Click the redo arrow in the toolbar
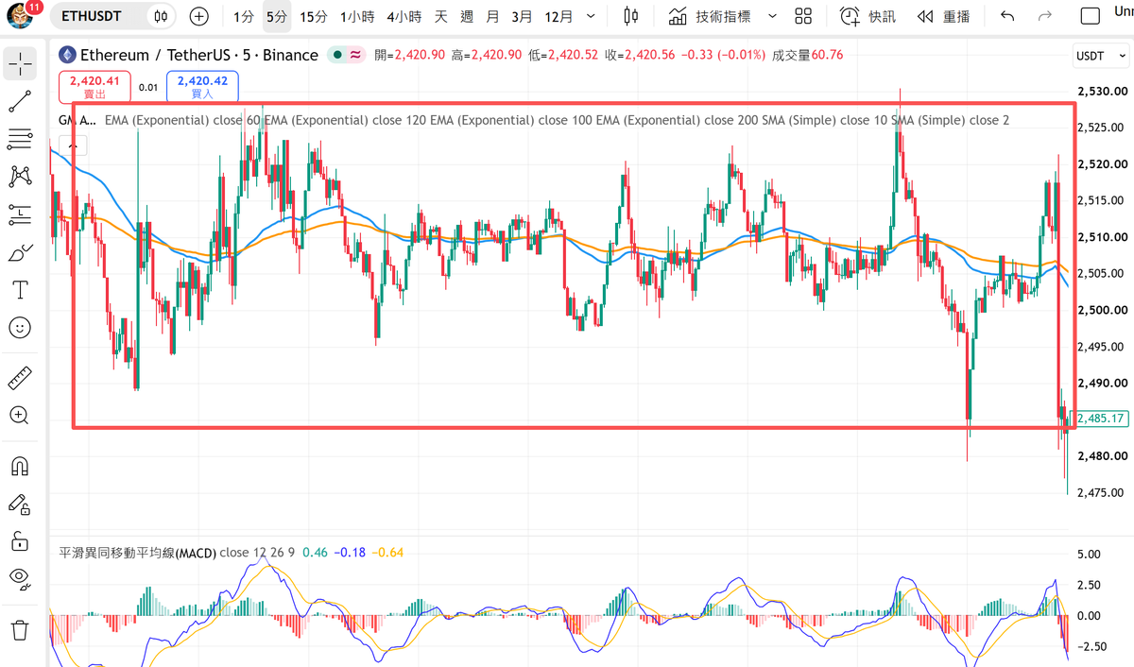1134x667 pixels. 1044,16
